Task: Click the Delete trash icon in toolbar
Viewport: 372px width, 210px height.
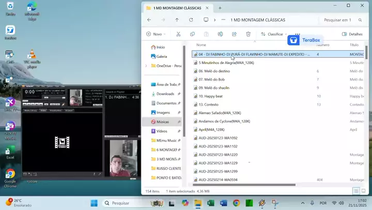Action: [x=248, y=34]
